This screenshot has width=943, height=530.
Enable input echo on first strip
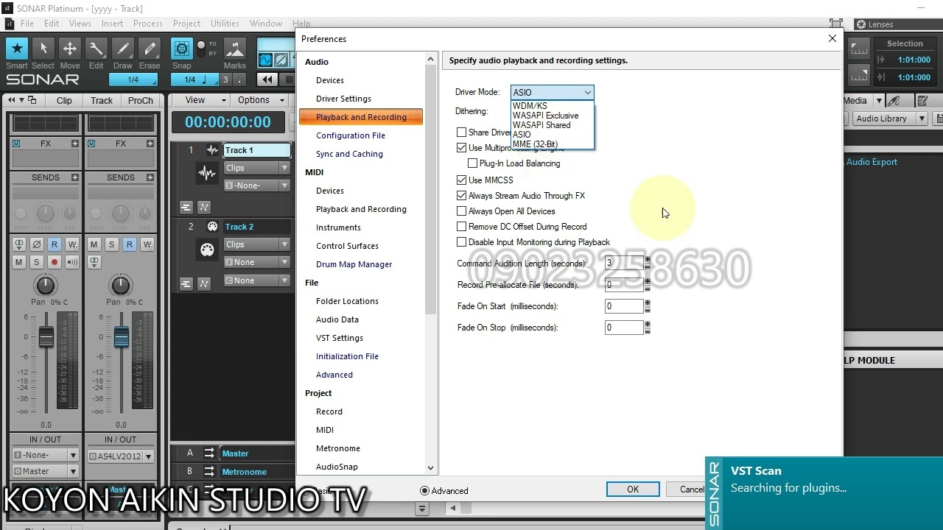click(71, 262)
